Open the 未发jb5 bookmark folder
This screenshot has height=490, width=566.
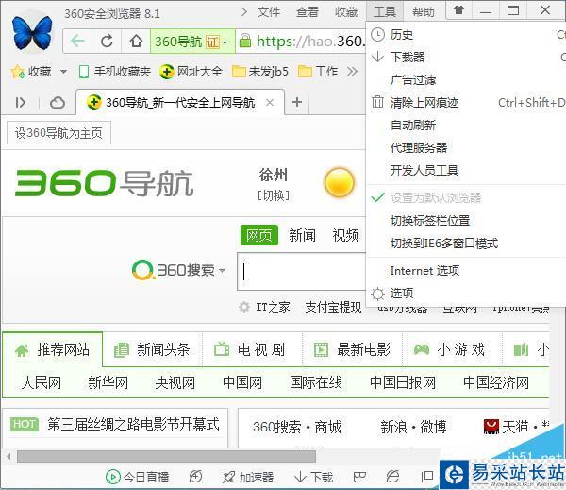click(260, 72)
